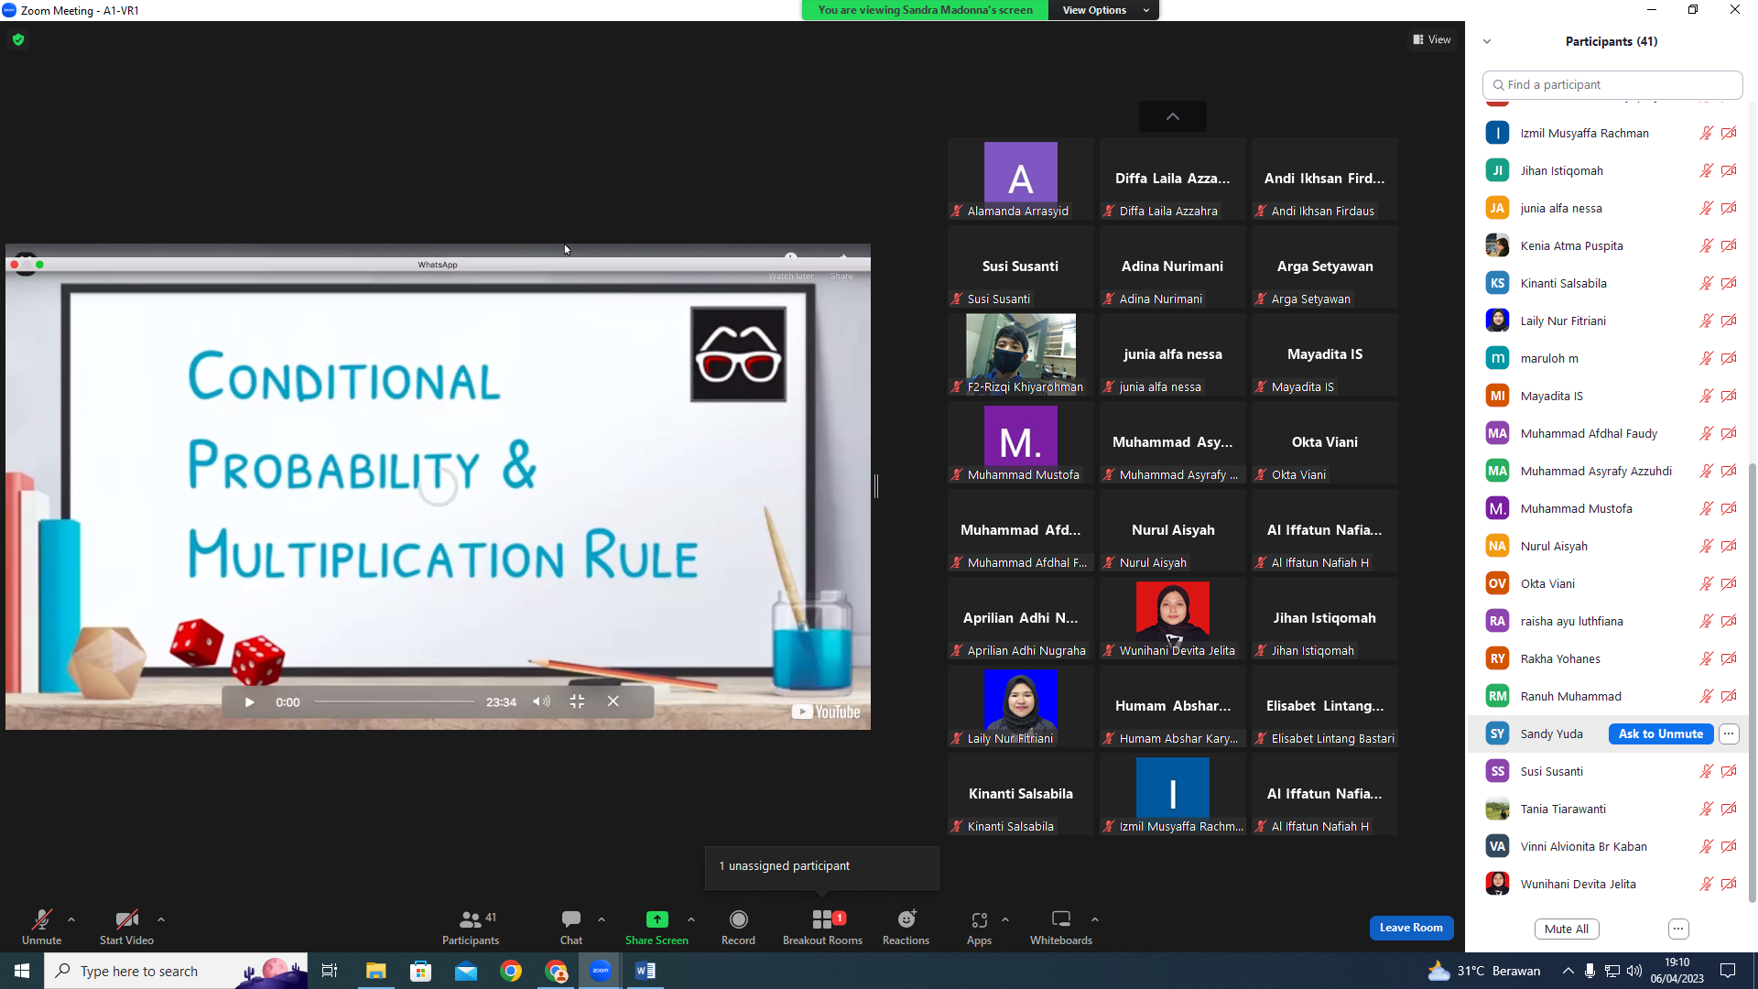Exit fullscreen on the video player
The width and height of the screenshot is (1758, 989).
click(x=577, y=701)
